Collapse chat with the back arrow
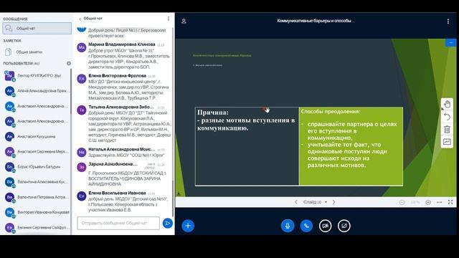 (x=80, y=19)
